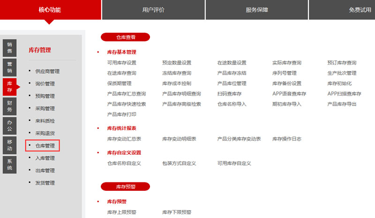Switch to the 核心功能 tab
Image resolution: width=375 pixels, height=218 pixels.
pos(50,10)
